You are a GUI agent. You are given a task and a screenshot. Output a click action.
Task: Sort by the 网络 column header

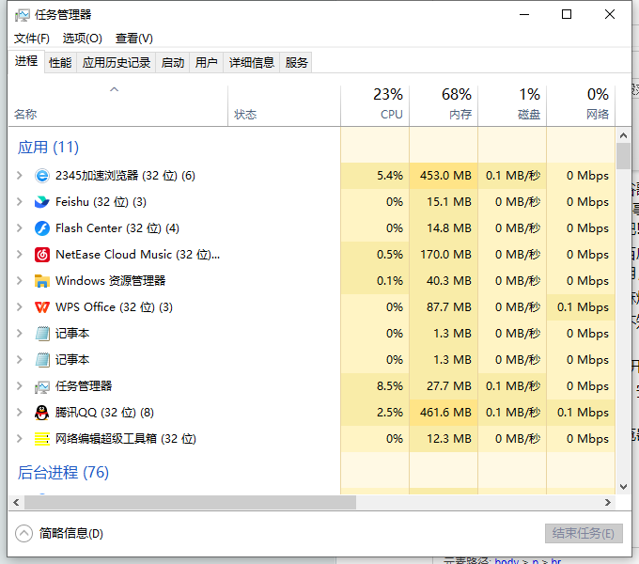pos(581,105)
